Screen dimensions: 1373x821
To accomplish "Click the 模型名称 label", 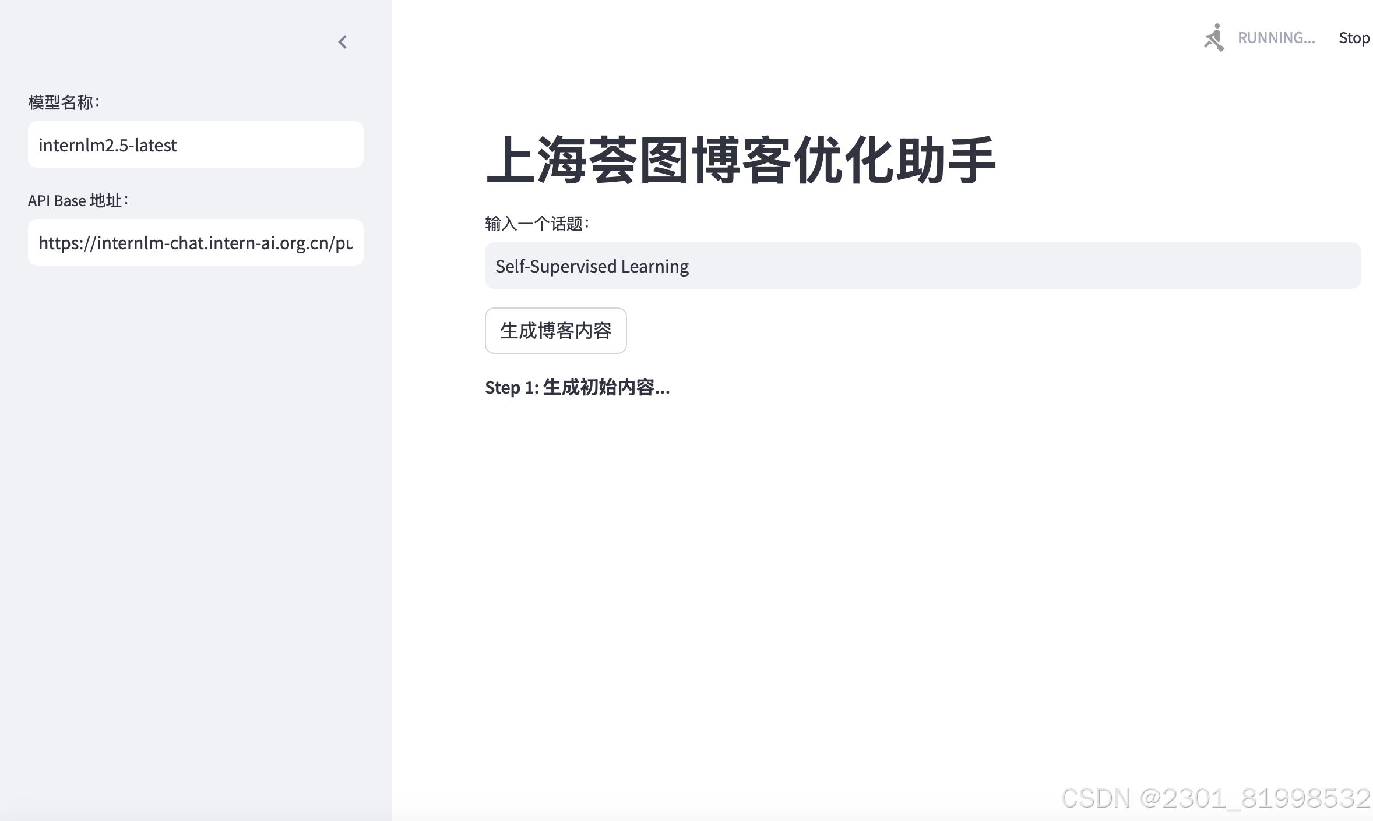I will coord(64,102).
